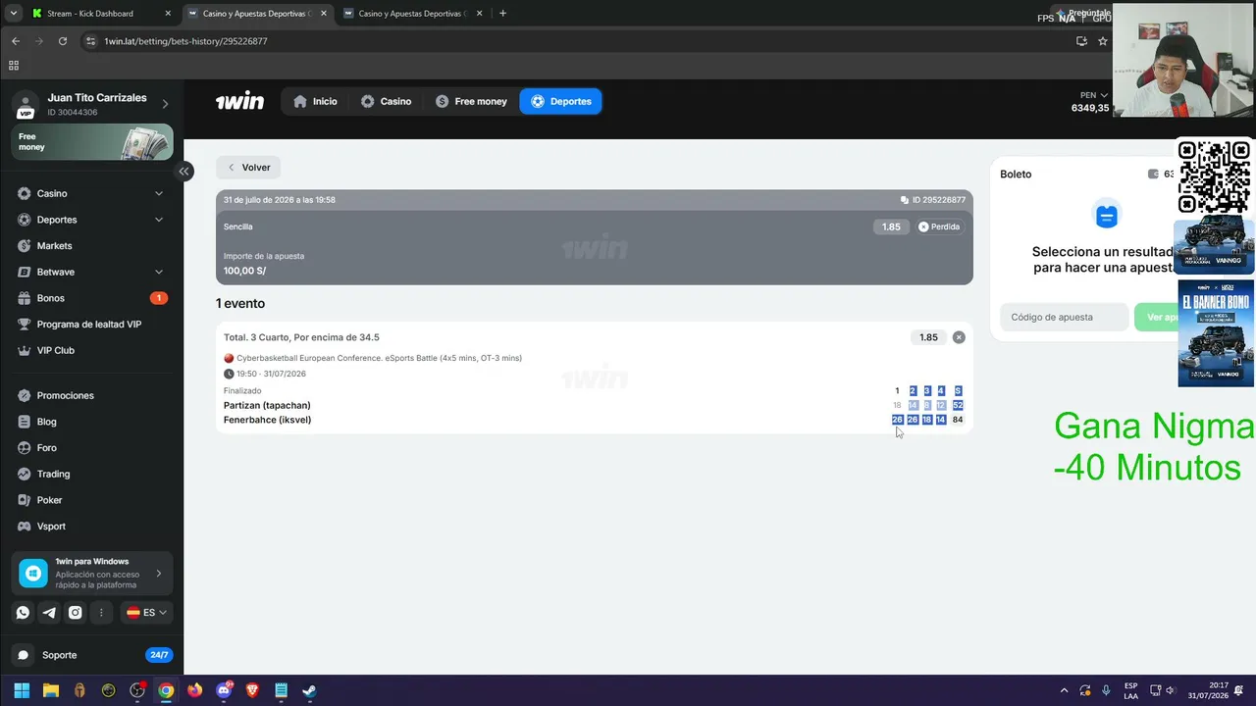The width and height of the screenshot is (1256, 706).
Task: Open Windows Start menu
Action: coord(22,690)
